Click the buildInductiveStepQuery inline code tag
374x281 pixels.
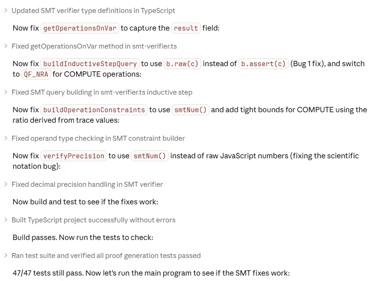click(90, 64)
